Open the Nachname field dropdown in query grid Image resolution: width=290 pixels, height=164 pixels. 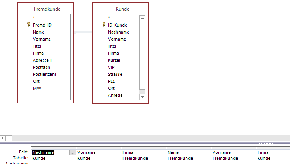pos(72,153)
